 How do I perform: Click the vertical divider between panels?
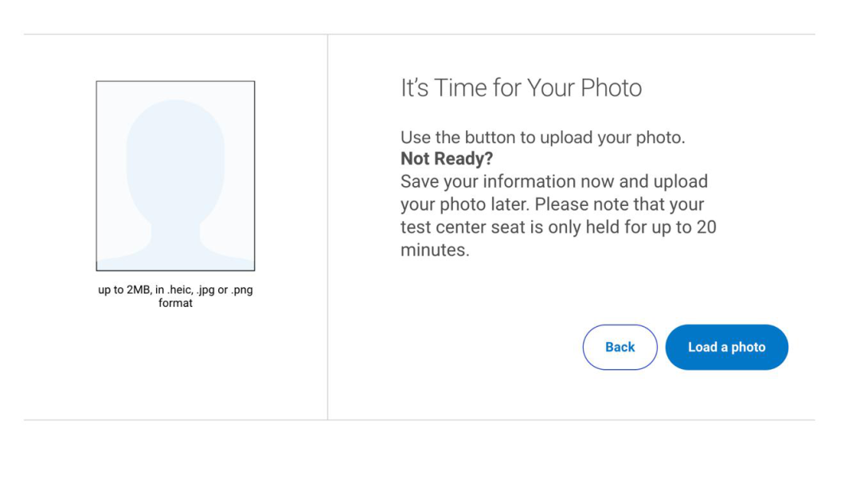327,227
